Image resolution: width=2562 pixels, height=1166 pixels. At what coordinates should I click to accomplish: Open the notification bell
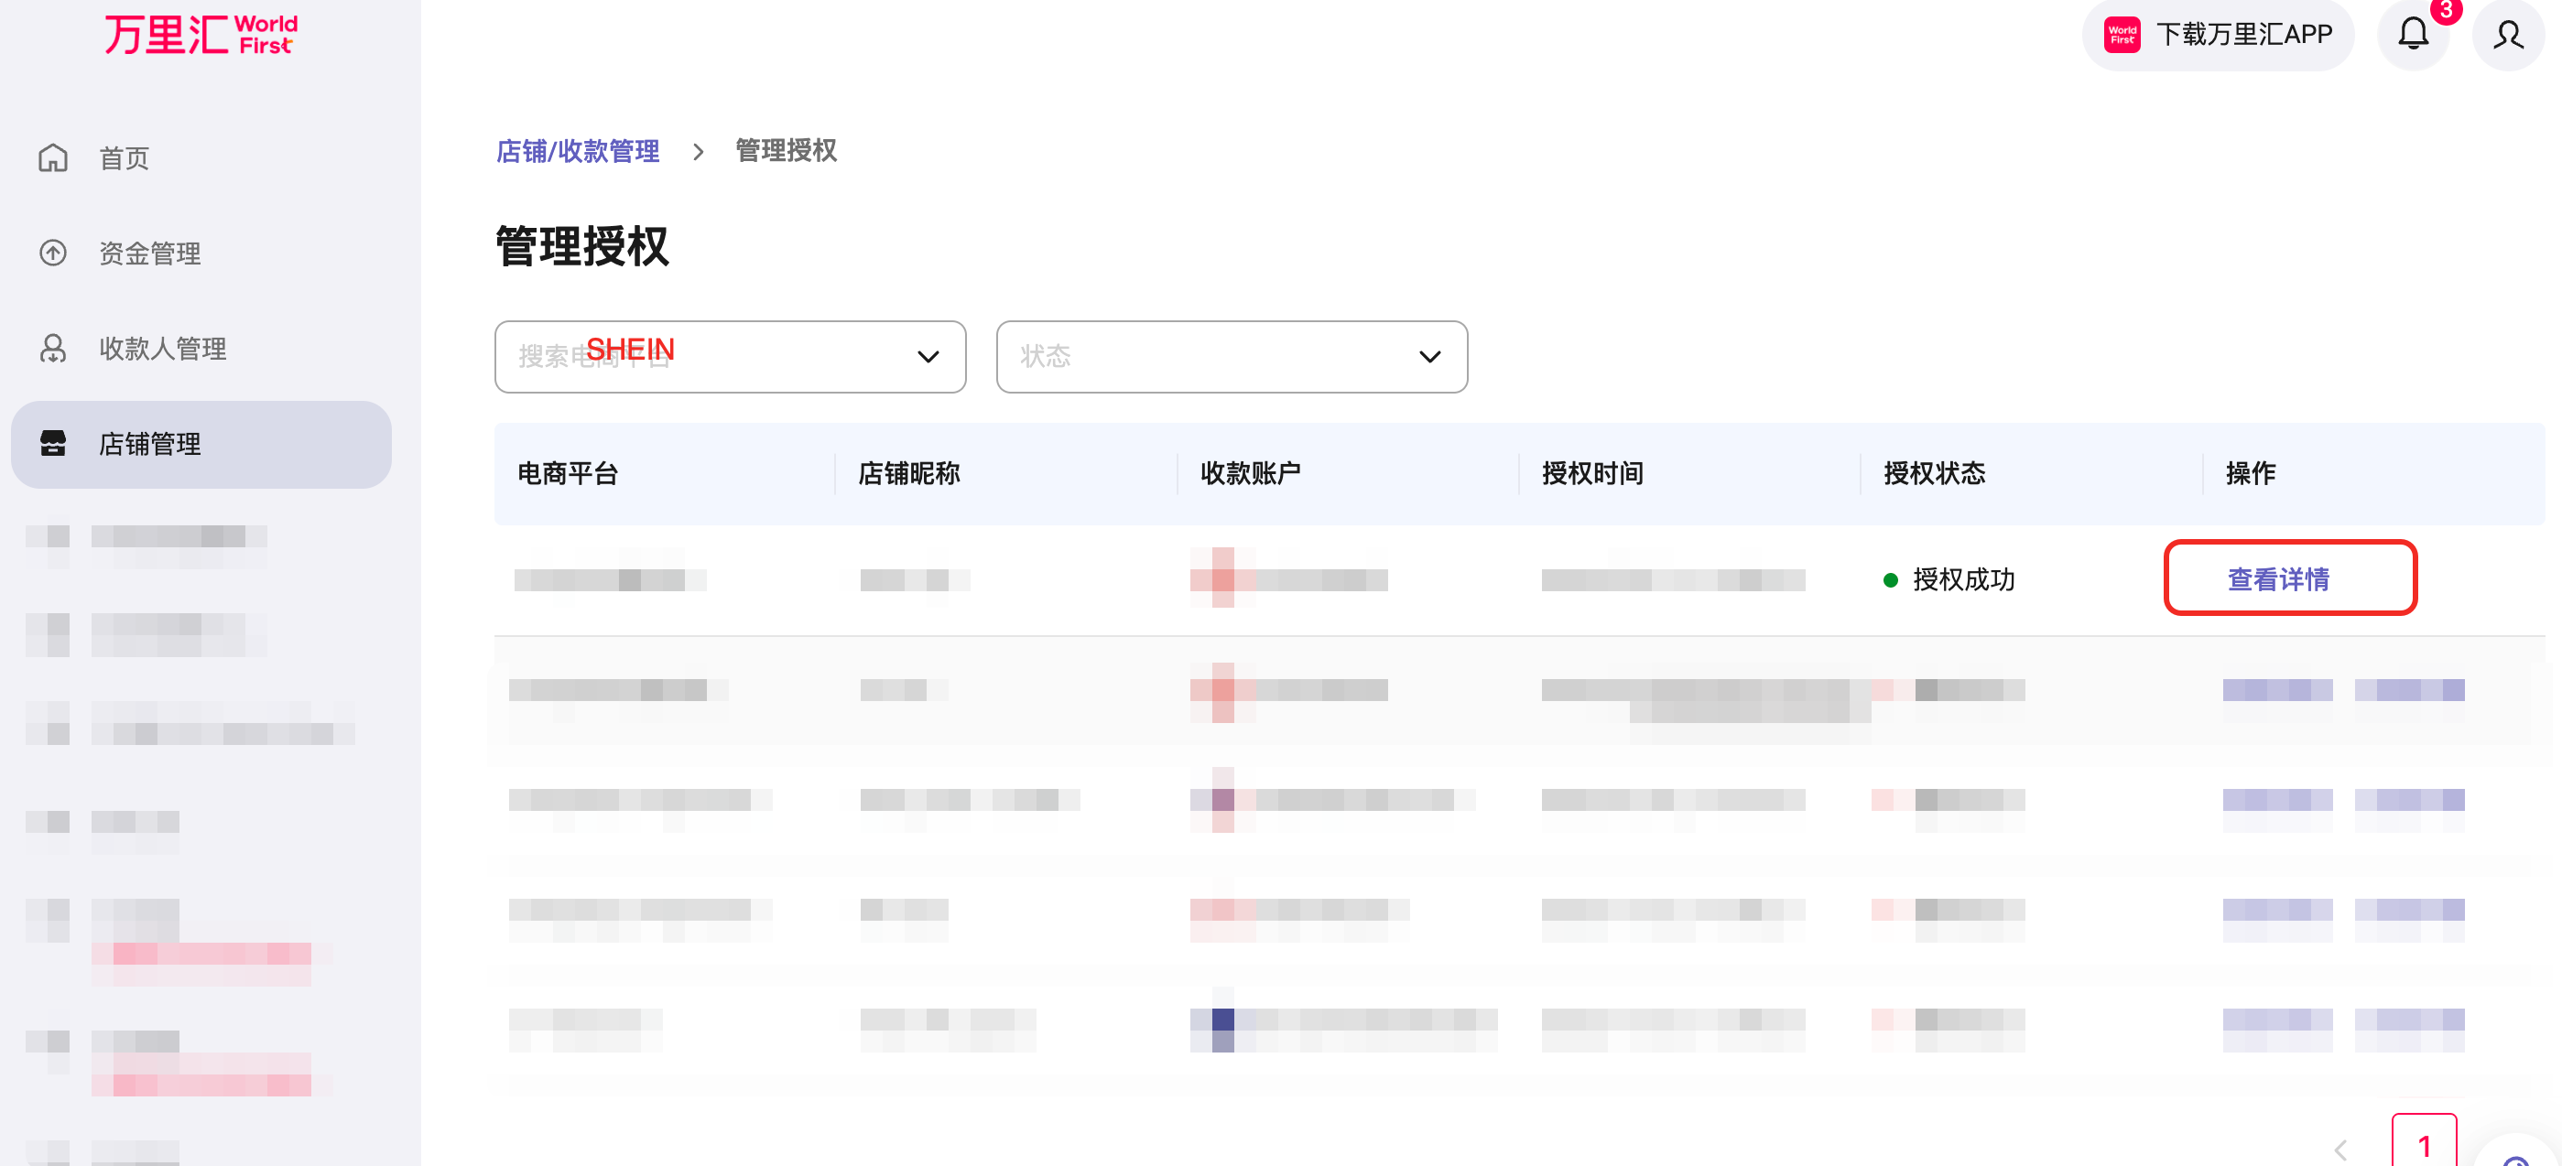(2413, 35)
